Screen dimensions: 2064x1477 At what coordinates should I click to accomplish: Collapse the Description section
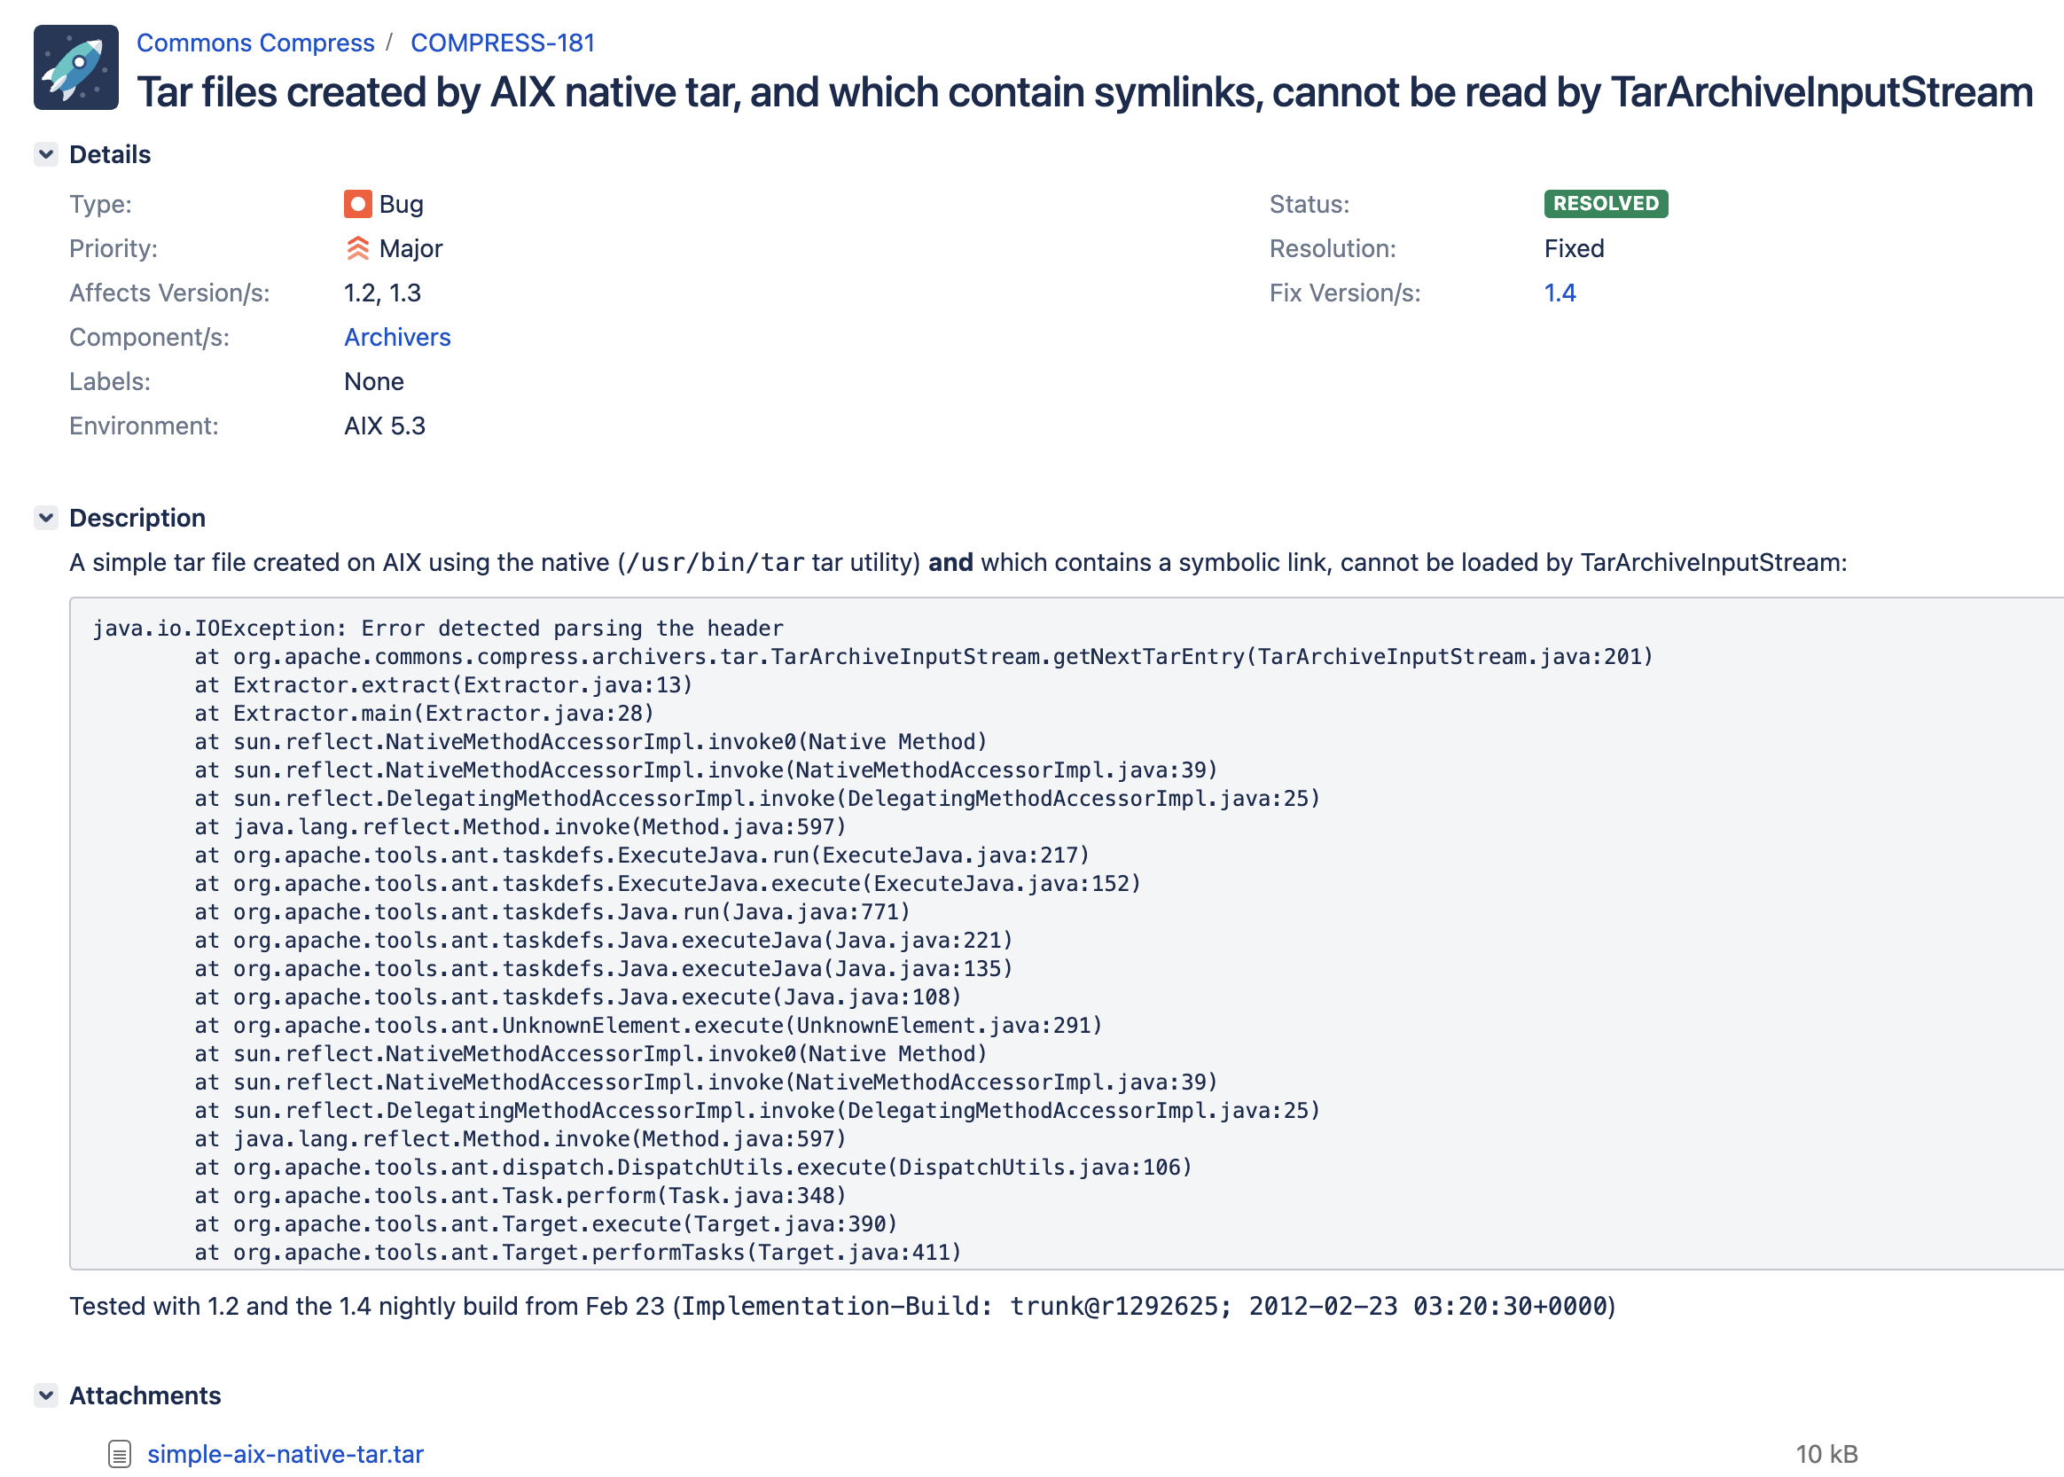(46, 518)
